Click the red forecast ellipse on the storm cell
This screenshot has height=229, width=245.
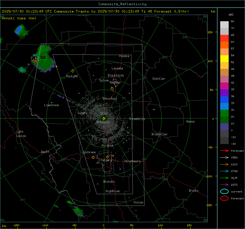pyautogui.click(x=36, y=61)
